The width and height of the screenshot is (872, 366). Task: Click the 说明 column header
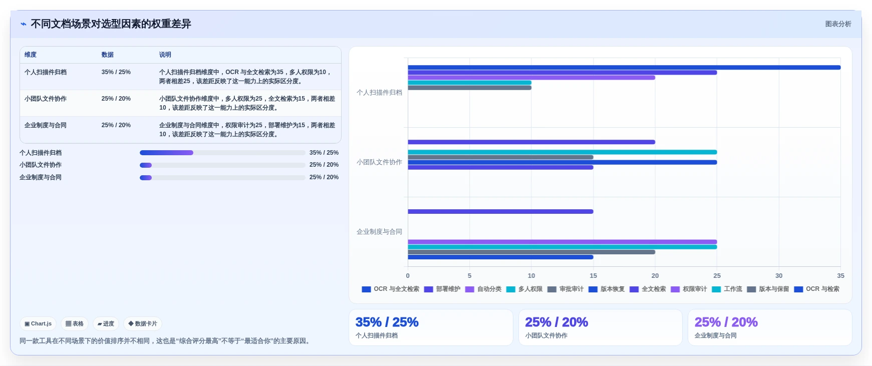(165, 55)
